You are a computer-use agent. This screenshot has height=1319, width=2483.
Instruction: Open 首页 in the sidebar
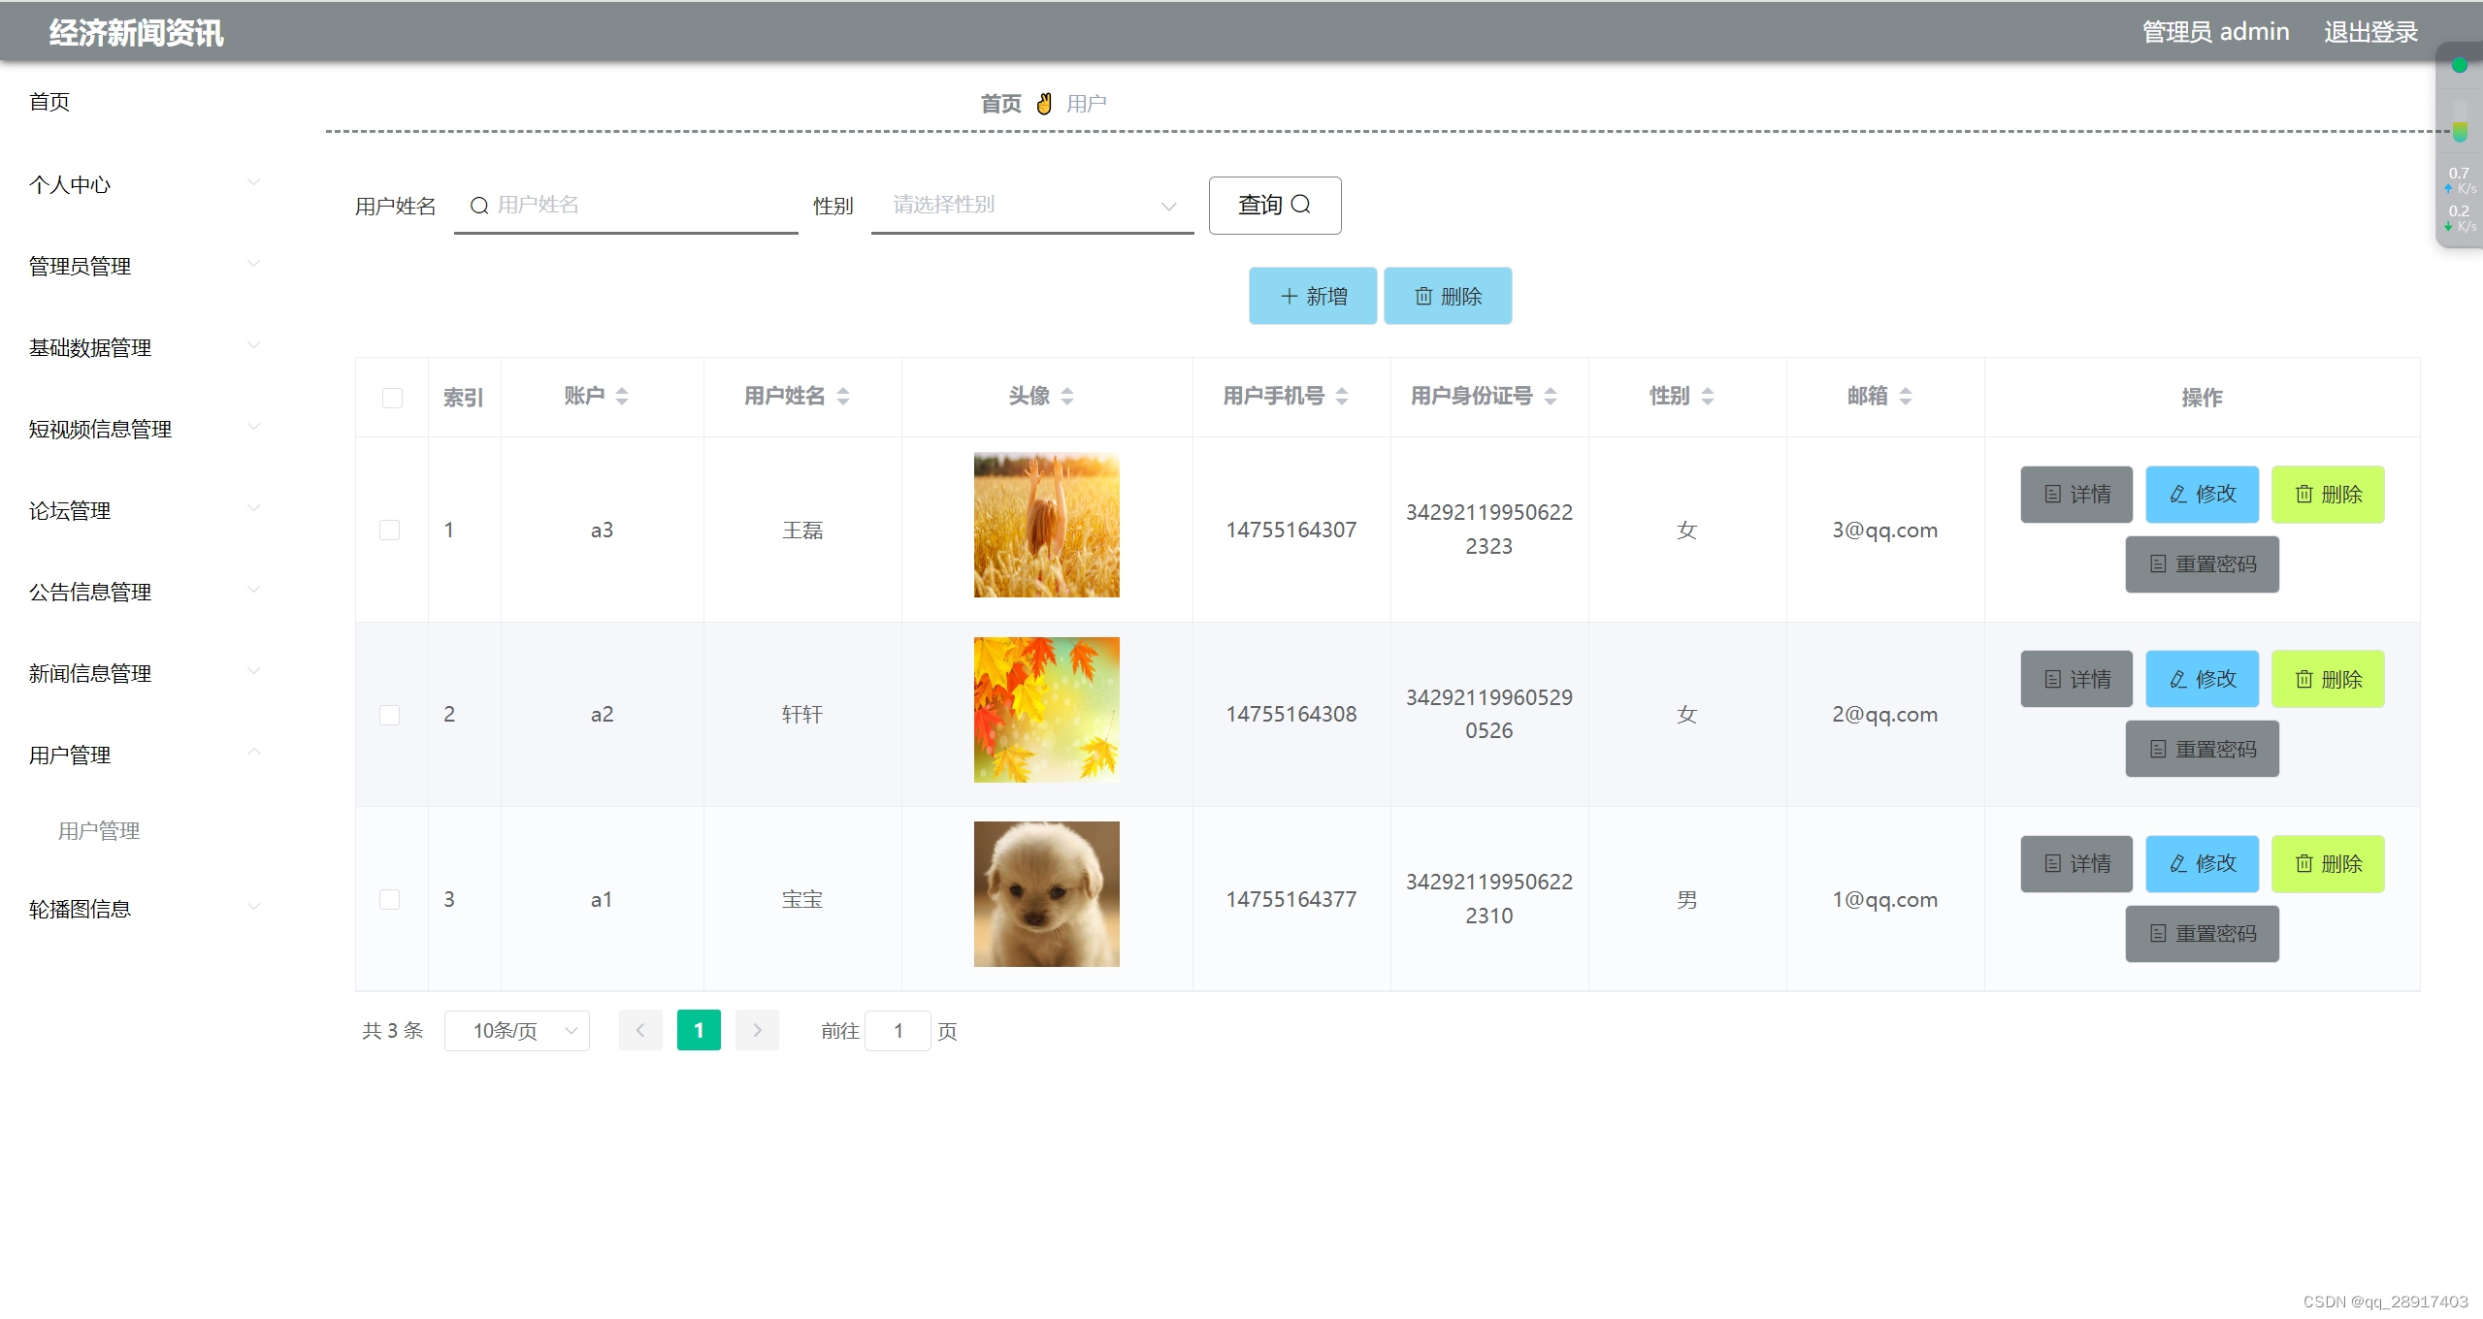(49, 102)
